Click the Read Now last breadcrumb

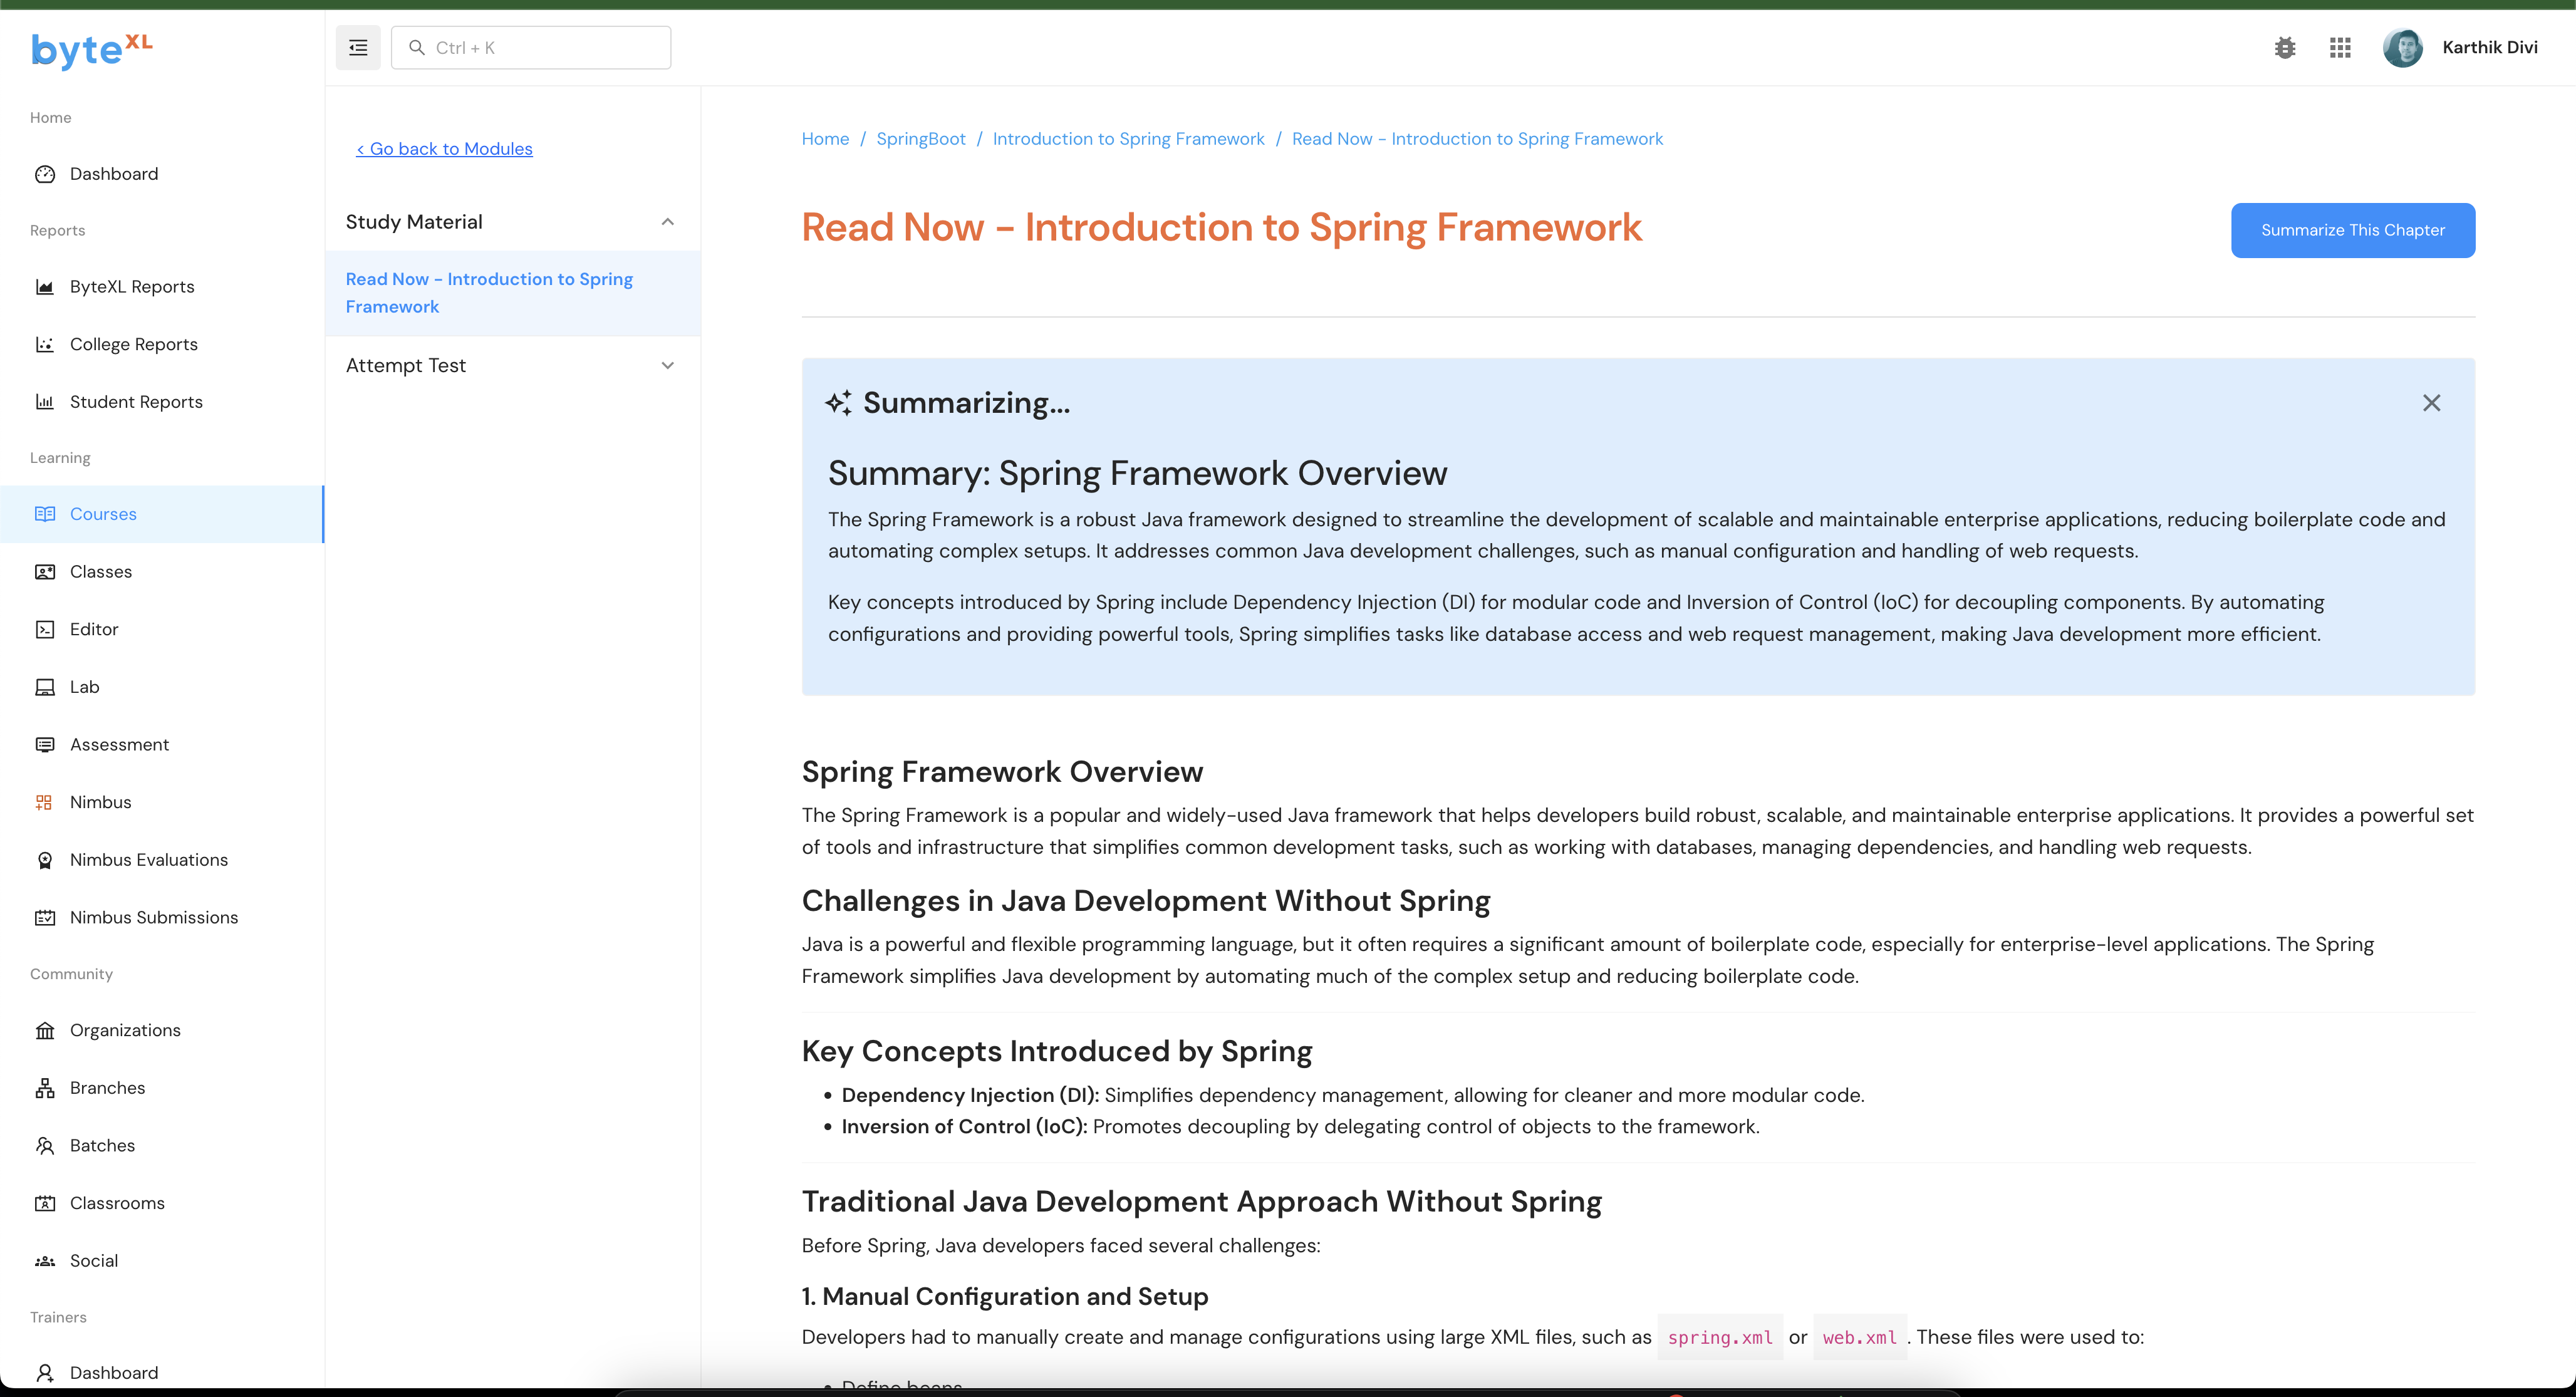point(1477,139)
